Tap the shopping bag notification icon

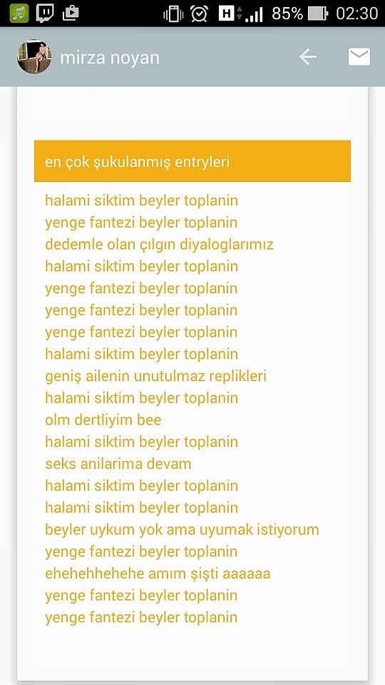(71, 14)
